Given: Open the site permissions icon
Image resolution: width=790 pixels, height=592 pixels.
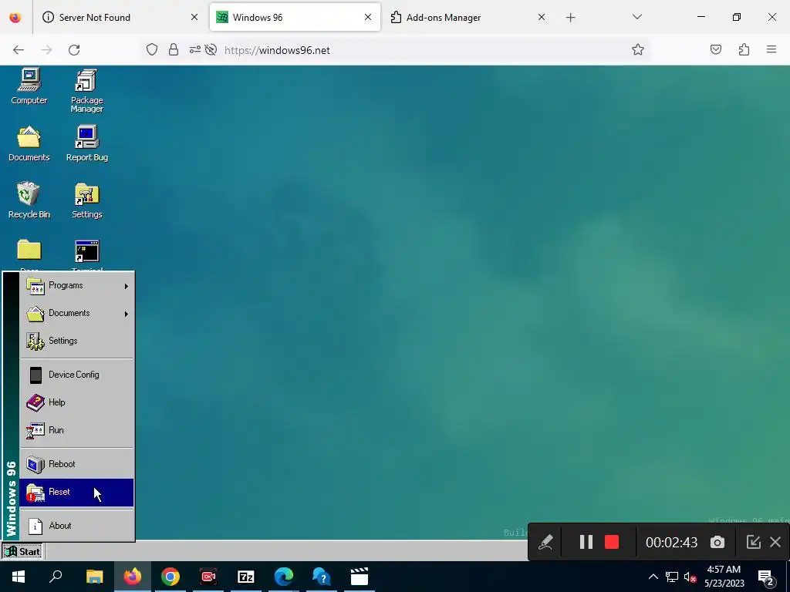Looking at the screenshot, I should pos(195,50).
